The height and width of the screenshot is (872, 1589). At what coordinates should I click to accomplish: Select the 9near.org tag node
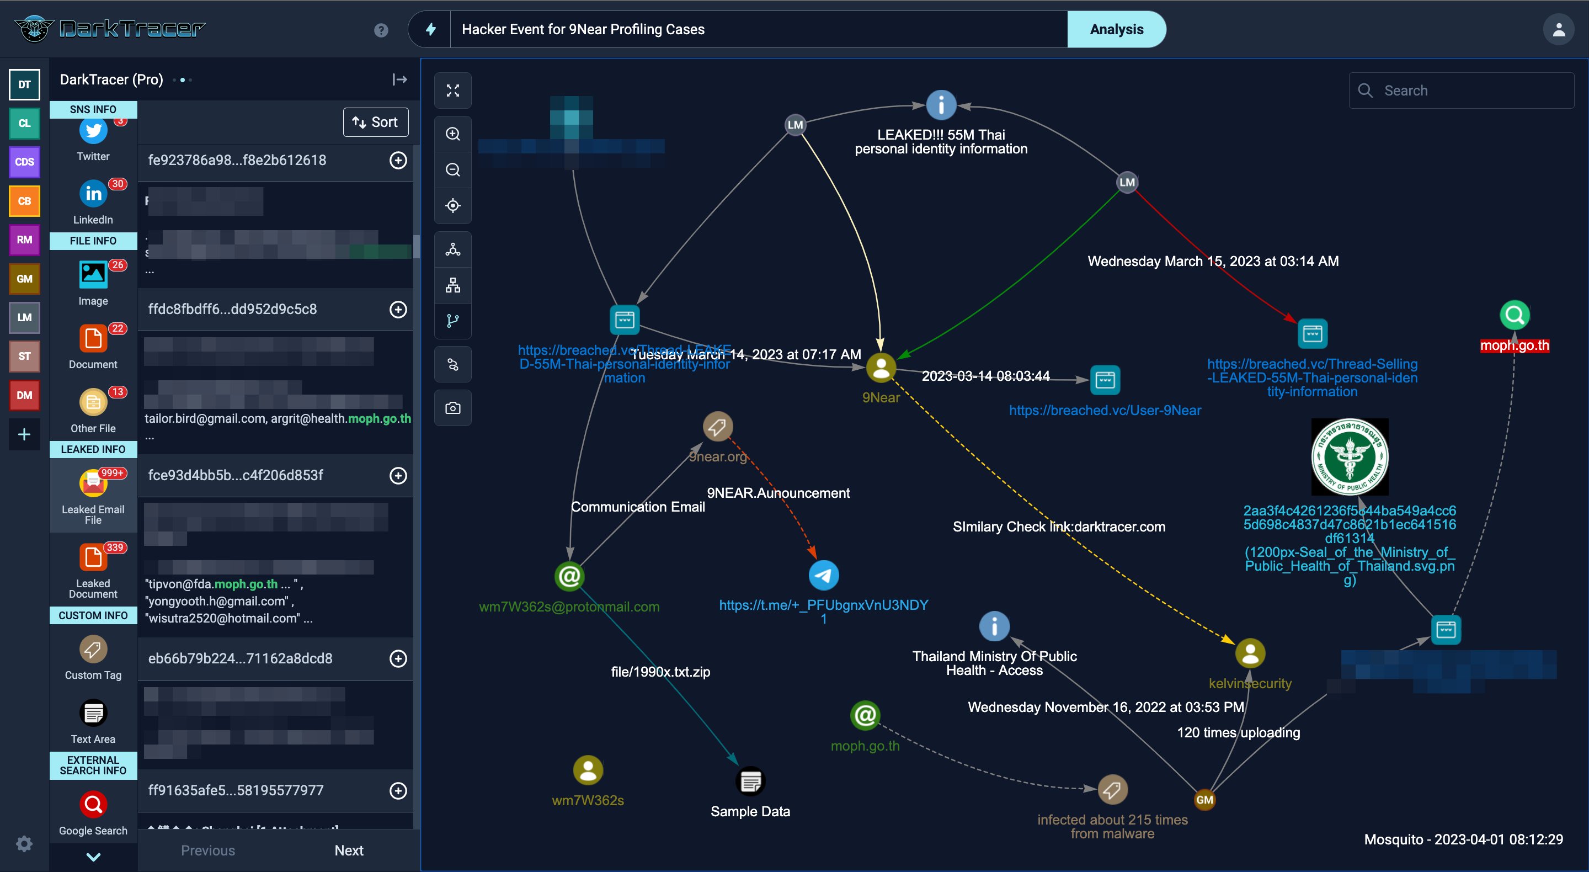(717, 427)
